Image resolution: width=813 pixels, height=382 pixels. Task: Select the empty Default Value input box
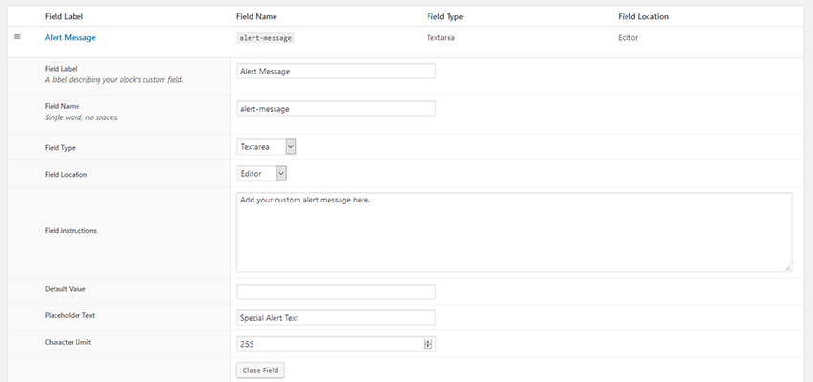pos(336,291)
